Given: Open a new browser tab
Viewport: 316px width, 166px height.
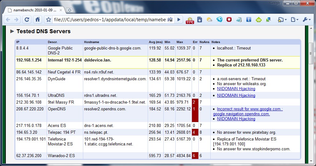Looking at the screenshot, I should click(x=69, y=10).
